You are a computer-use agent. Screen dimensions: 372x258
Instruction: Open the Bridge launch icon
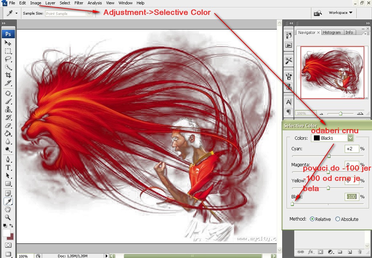pyautogui.click(x=318, y=13)
